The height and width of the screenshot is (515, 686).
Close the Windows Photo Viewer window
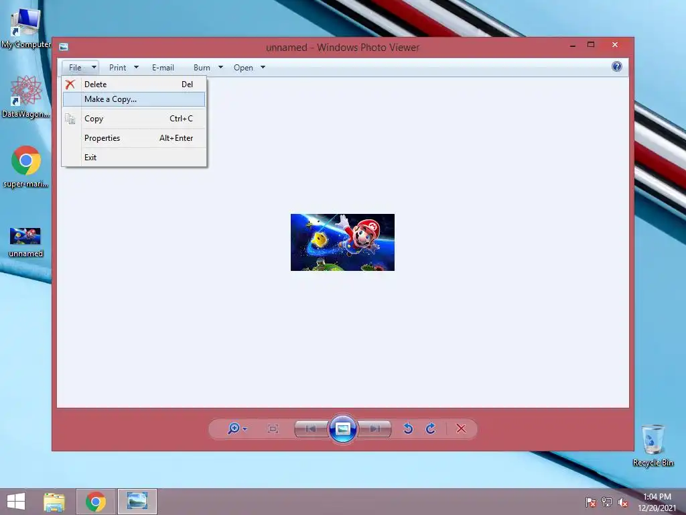[x=615, y=45]
